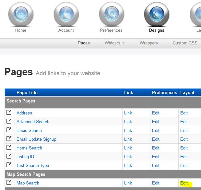Open Test Search Type external-link icon

click(9, 165)
